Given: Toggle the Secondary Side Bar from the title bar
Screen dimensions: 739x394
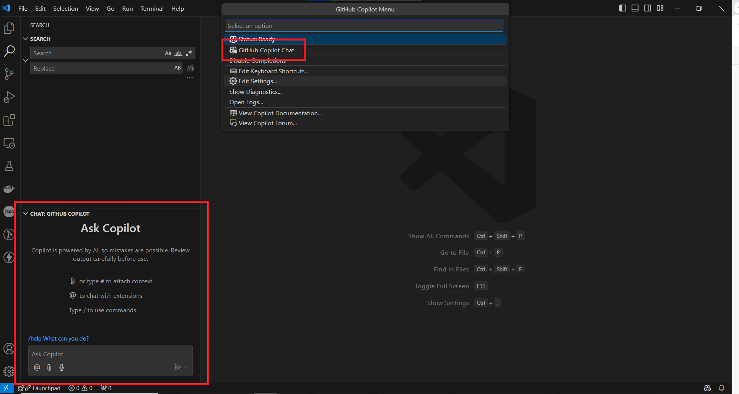Looking at the screenshot, I should (x=648, y=8).
